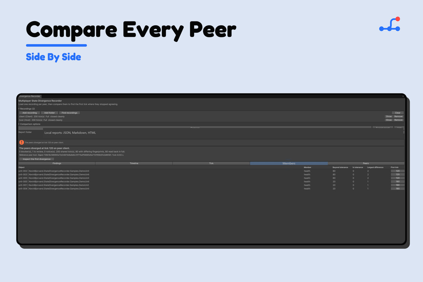The width and height of the screenshot is (423, 282).
Task: Click the orange warning icon
Action: [22, 142]
